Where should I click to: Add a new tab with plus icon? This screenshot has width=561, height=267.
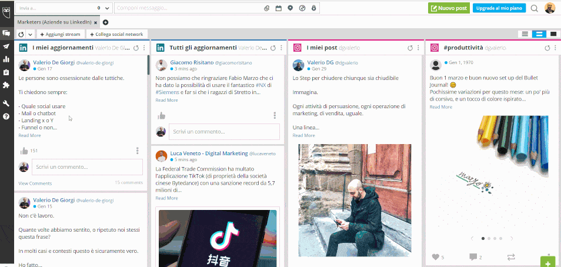(105, 22)
